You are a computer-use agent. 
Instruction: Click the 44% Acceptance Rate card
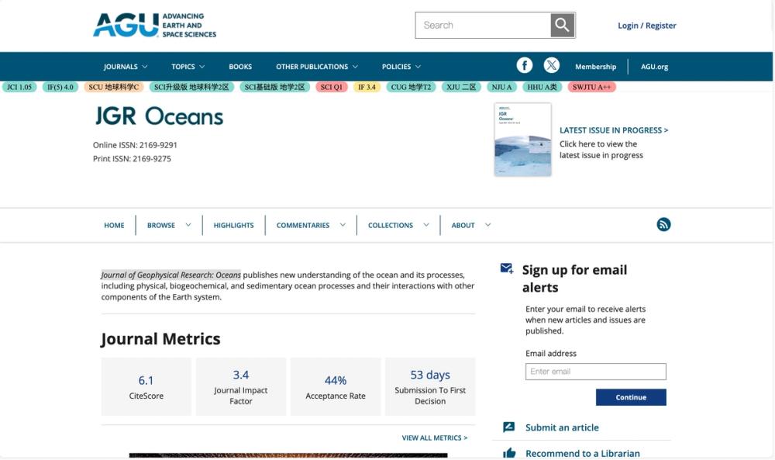click(336, 387)
